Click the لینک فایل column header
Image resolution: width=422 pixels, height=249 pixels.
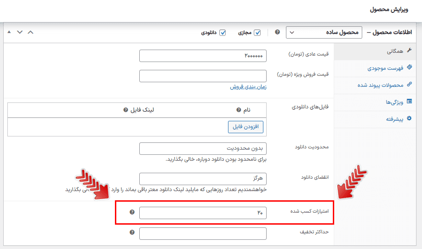[x=142, y=110]
